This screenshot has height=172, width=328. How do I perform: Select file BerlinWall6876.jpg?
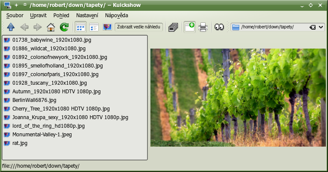pos(34,100)
